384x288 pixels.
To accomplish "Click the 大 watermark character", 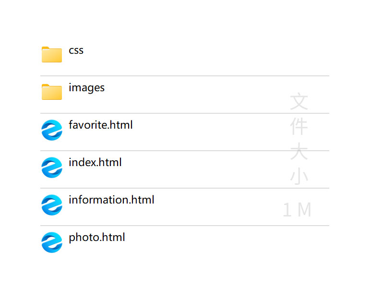I will click(299, 152).
